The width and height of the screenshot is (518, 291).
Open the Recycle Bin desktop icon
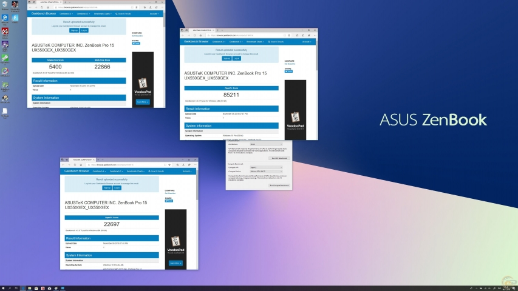(5, 5)
